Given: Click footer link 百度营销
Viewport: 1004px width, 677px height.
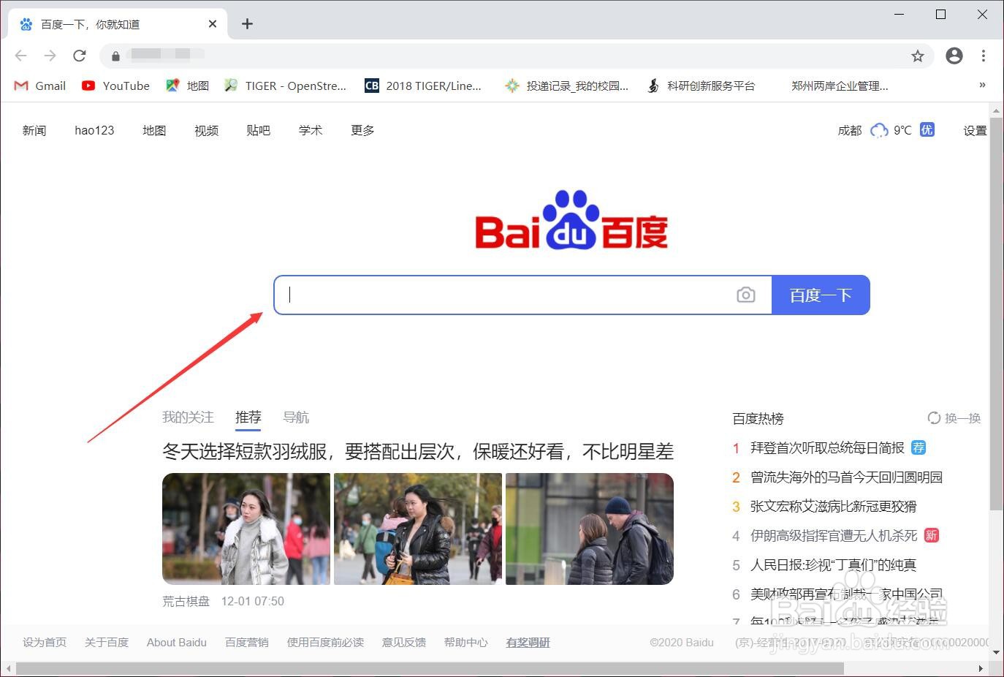Looking at the screenshot, I should click(x=247, y=642).
